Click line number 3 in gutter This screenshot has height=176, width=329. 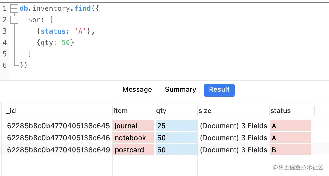click(x=4, y=31)
